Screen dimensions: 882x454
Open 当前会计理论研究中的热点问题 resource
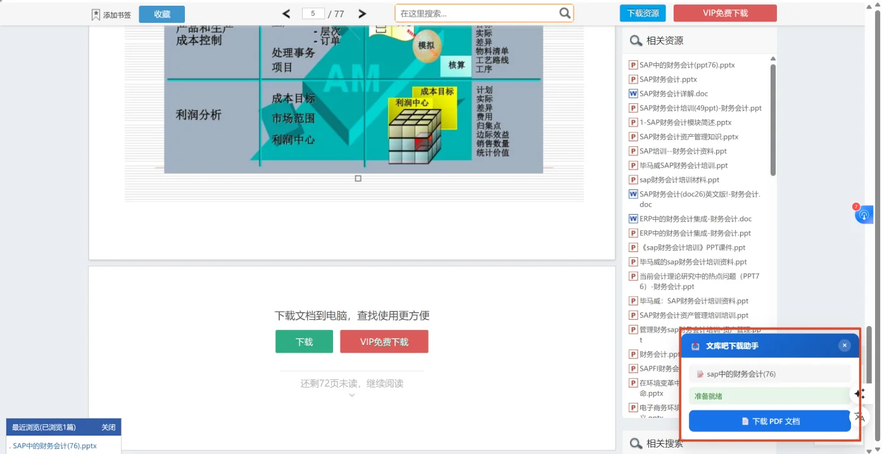click(699, 281)
